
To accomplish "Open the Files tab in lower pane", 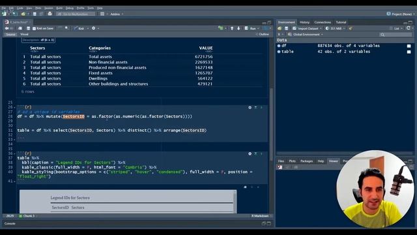I will click(281, 161).
